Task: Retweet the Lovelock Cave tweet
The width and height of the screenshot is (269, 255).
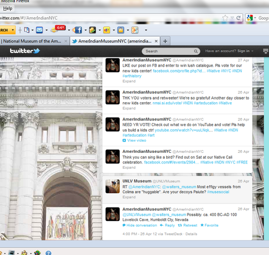Action: [188, 225]
